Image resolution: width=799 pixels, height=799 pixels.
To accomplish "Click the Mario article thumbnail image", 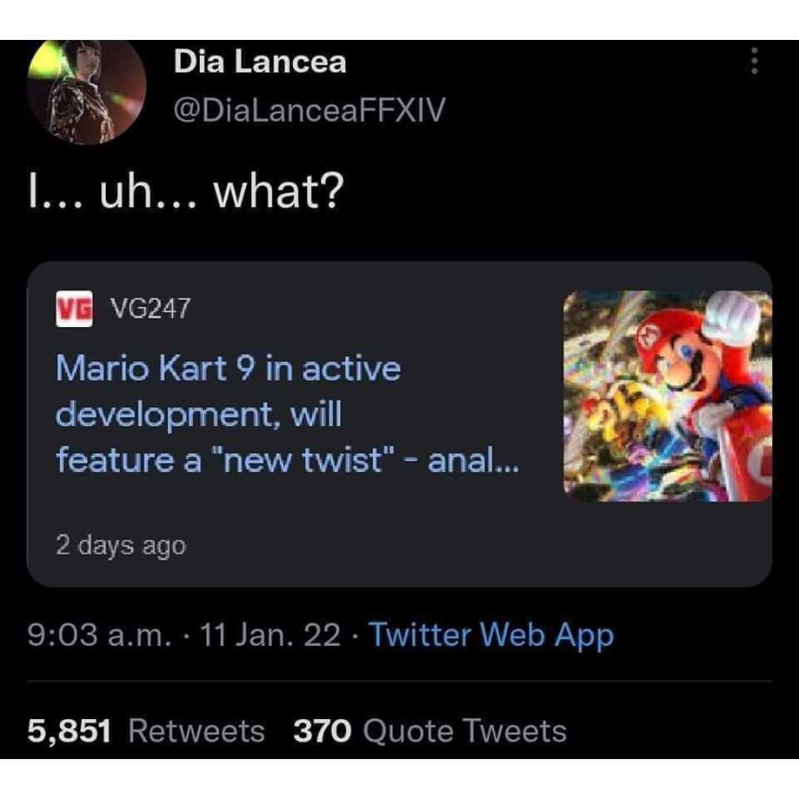I will (667, 396).
